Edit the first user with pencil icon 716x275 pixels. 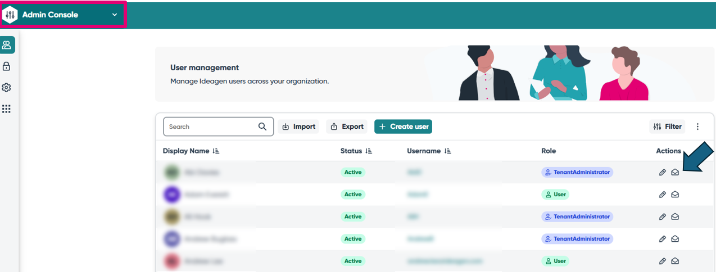click(x=662, y=172)
